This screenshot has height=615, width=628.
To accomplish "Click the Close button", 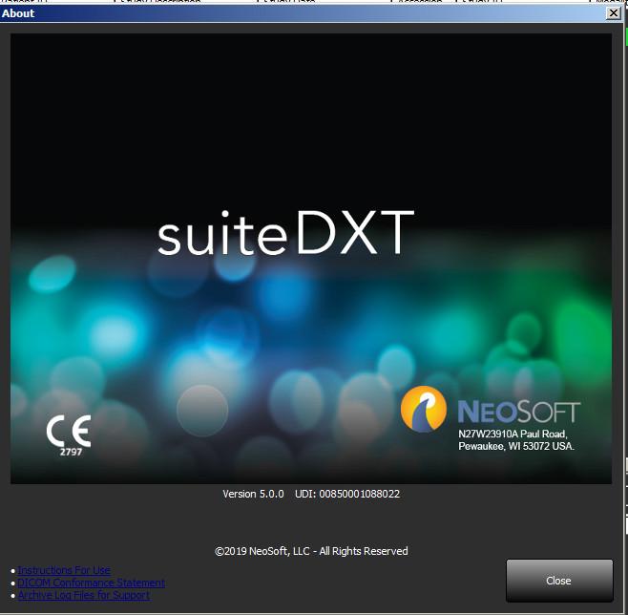I will pos(559,581).
